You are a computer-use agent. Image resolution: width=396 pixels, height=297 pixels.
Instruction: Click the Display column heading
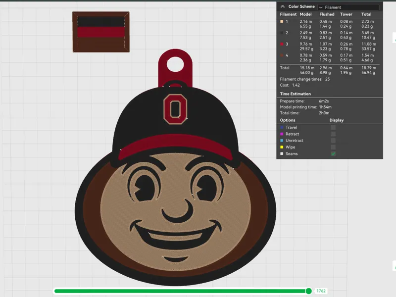(x=337, y=120)
